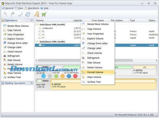The width and height of the screenshot is (159, 118).
Task: Click Explore Volume link in sidebar
Action: (x=15, y=39)
